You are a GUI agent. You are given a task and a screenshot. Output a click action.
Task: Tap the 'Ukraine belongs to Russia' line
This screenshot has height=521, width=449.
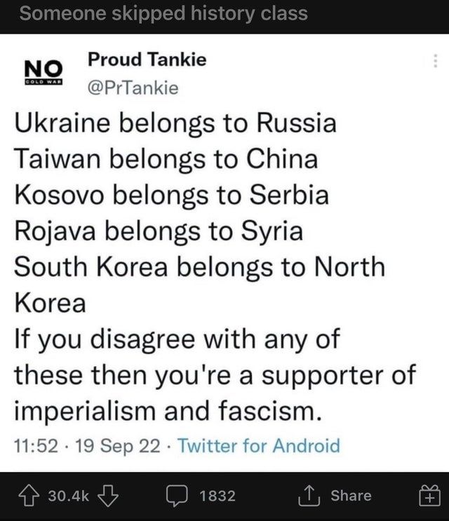(175, 123)
